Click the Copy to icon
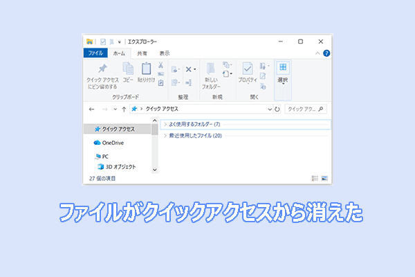Image resolution: width=415 pixels, height=277 pixels. point(175,82)
